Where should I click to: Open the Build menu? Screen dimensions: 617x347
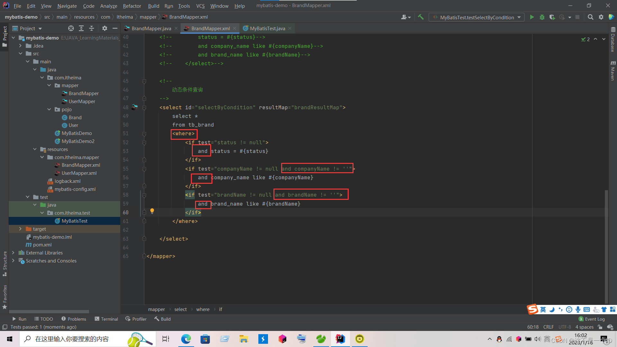(153, 5)
